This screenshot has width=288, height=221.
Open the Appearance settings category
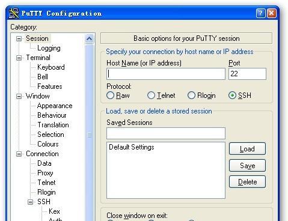point(55,106)
